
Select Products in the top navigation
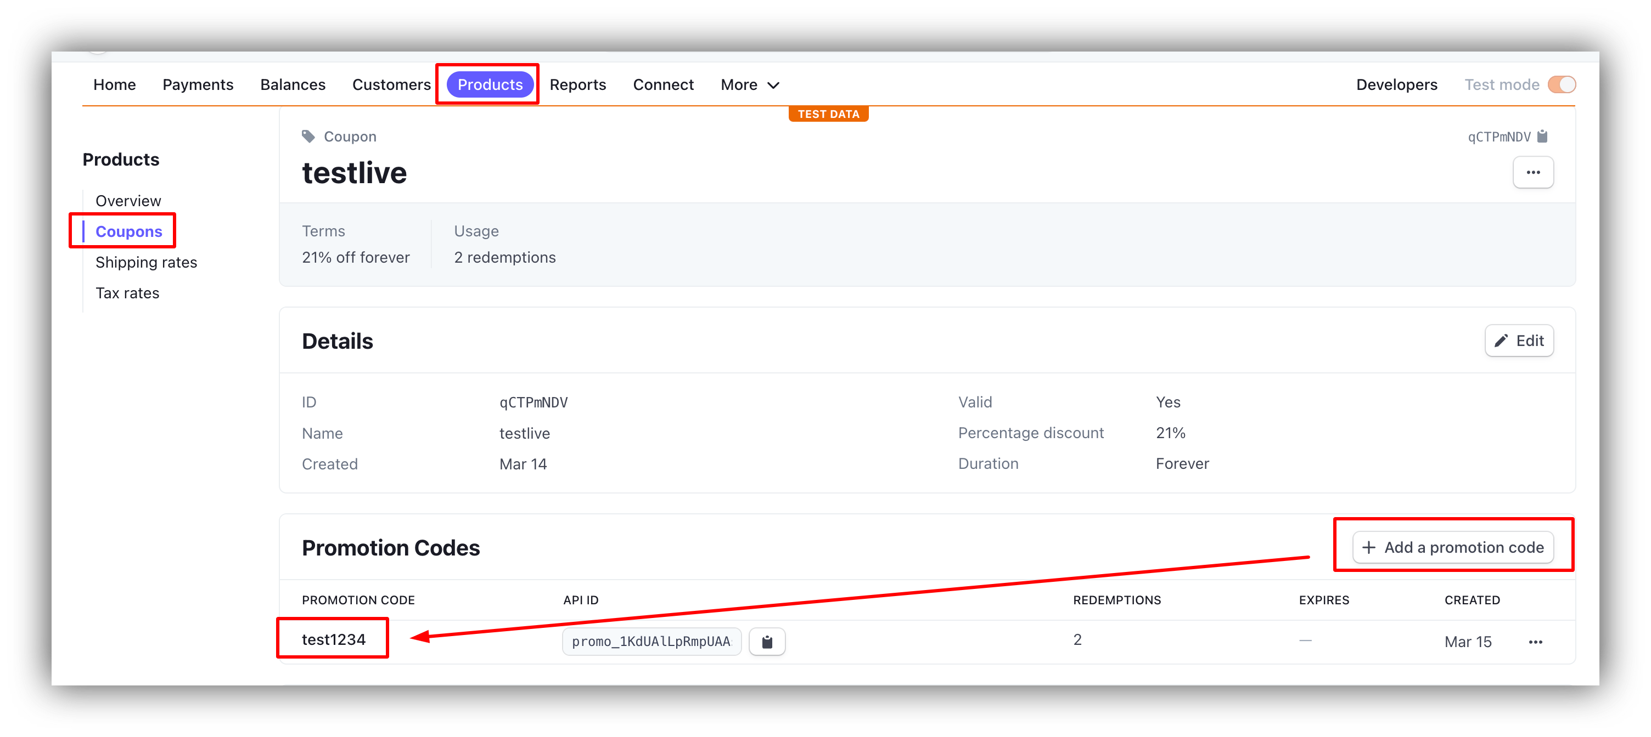click(x=490, y=84)
